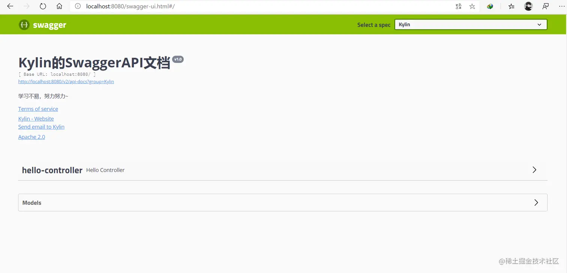
Task: Click the v1.0 version badge
Action: [178, 59]
